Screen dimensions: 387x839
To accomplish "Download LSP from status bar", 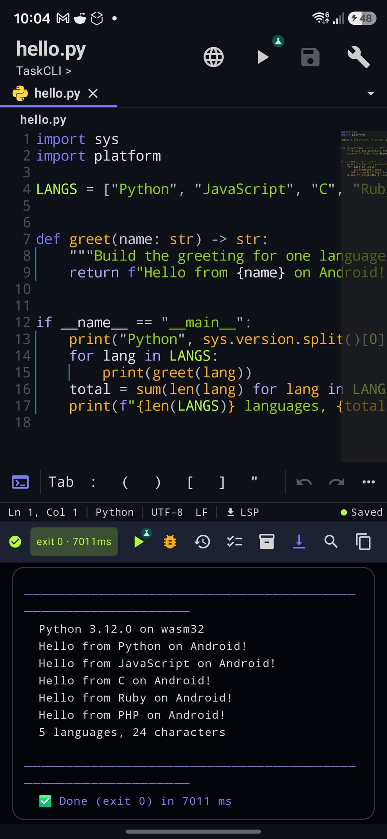I will point(243,512).
